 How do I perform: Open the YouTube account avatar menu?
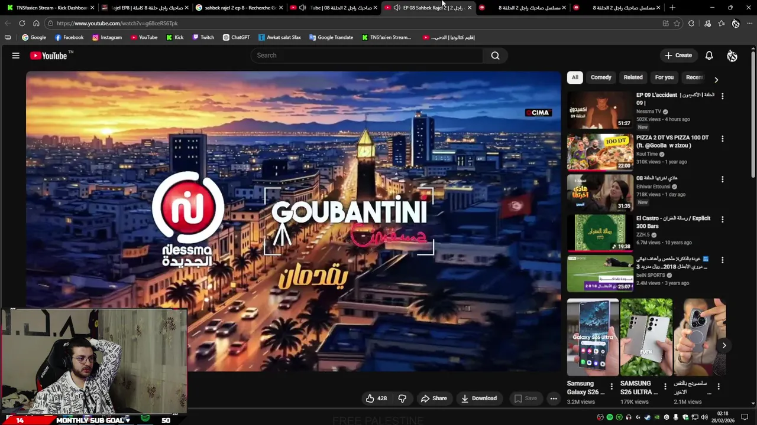point(732,55)
